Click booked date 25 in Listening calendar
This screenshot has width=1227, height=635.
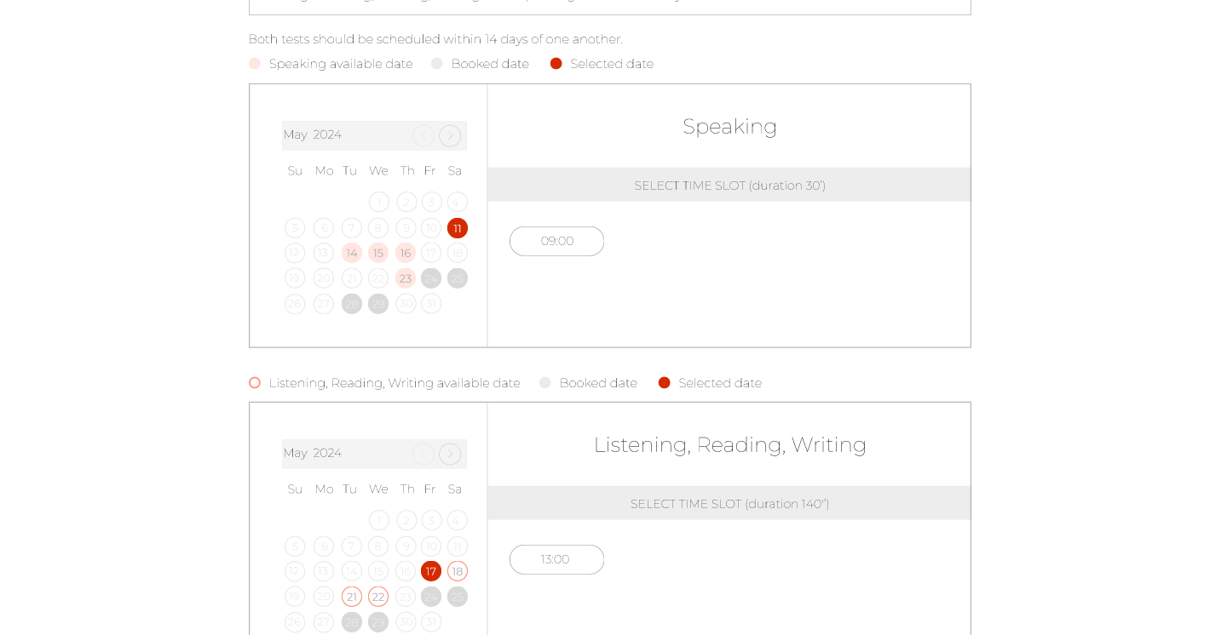(x=458, y=597)
